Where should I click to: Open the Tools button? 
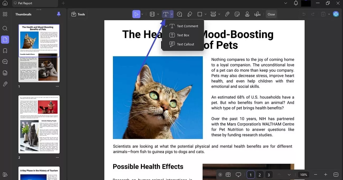point(78,14)
